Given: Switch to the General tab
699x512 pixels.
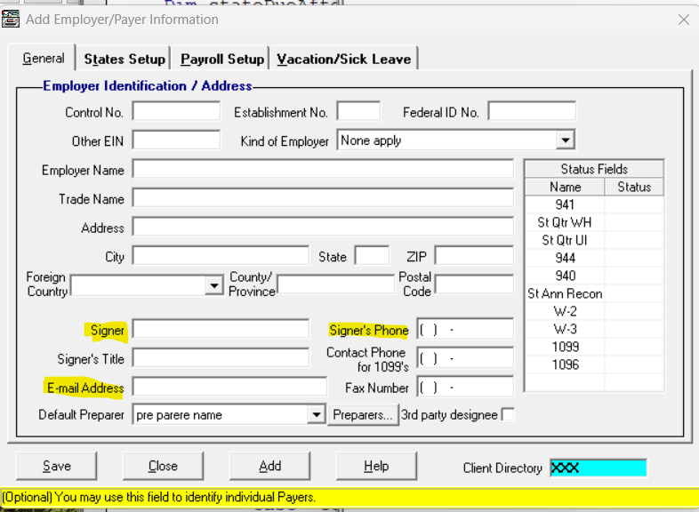Looking at the screenshot, I should click(x=44, y=59).
